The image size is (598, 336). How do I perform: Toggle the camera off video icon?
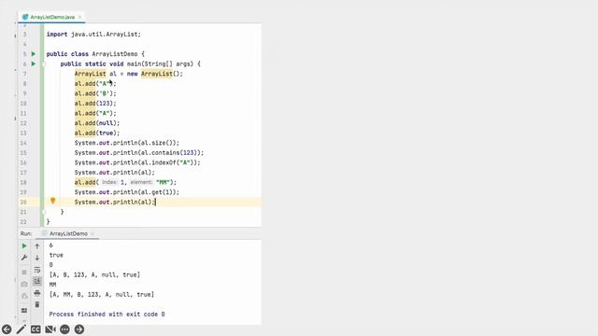coord(50,329)
